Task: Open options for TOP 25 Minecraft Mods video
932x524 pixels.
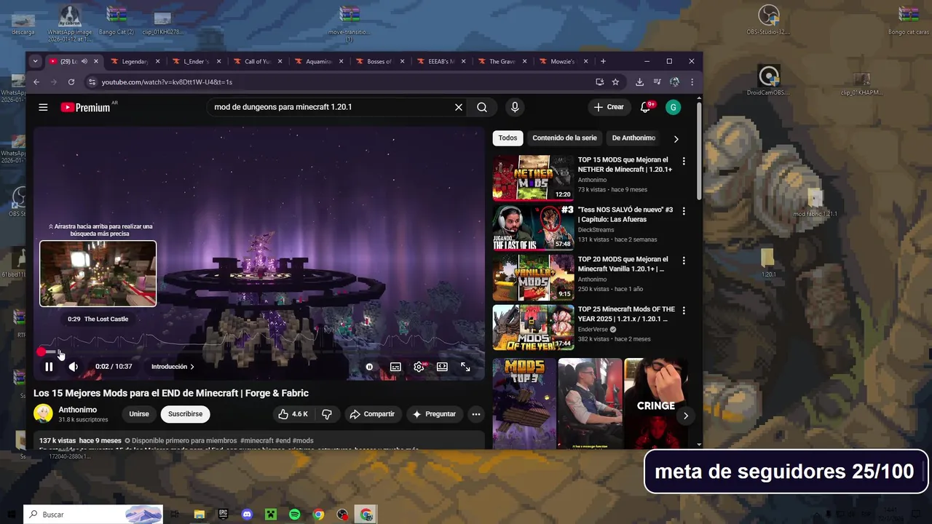Action: [x=683, y=311]
